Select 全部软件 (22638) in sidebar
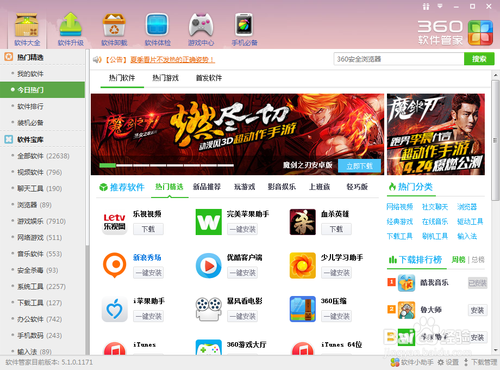 [42, 156]
